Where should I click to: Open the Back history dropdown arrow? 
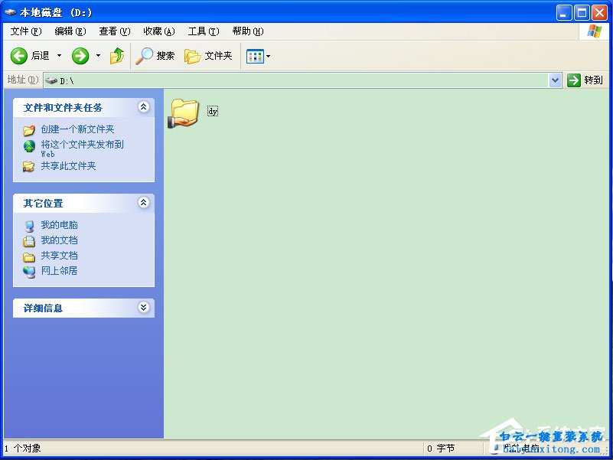point(60,56)
